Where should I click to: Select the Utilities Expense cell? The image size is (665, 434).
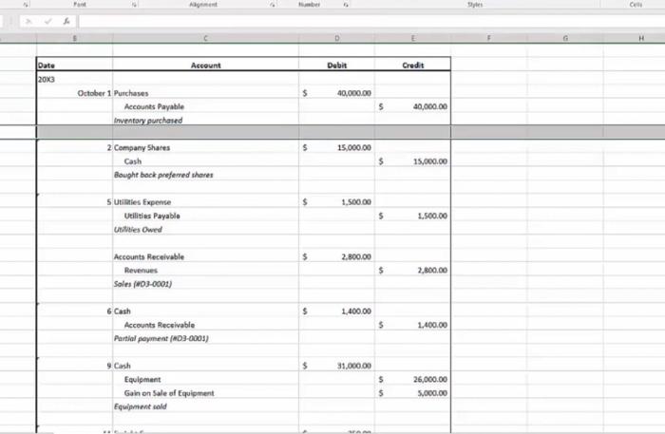pos(206,202)
